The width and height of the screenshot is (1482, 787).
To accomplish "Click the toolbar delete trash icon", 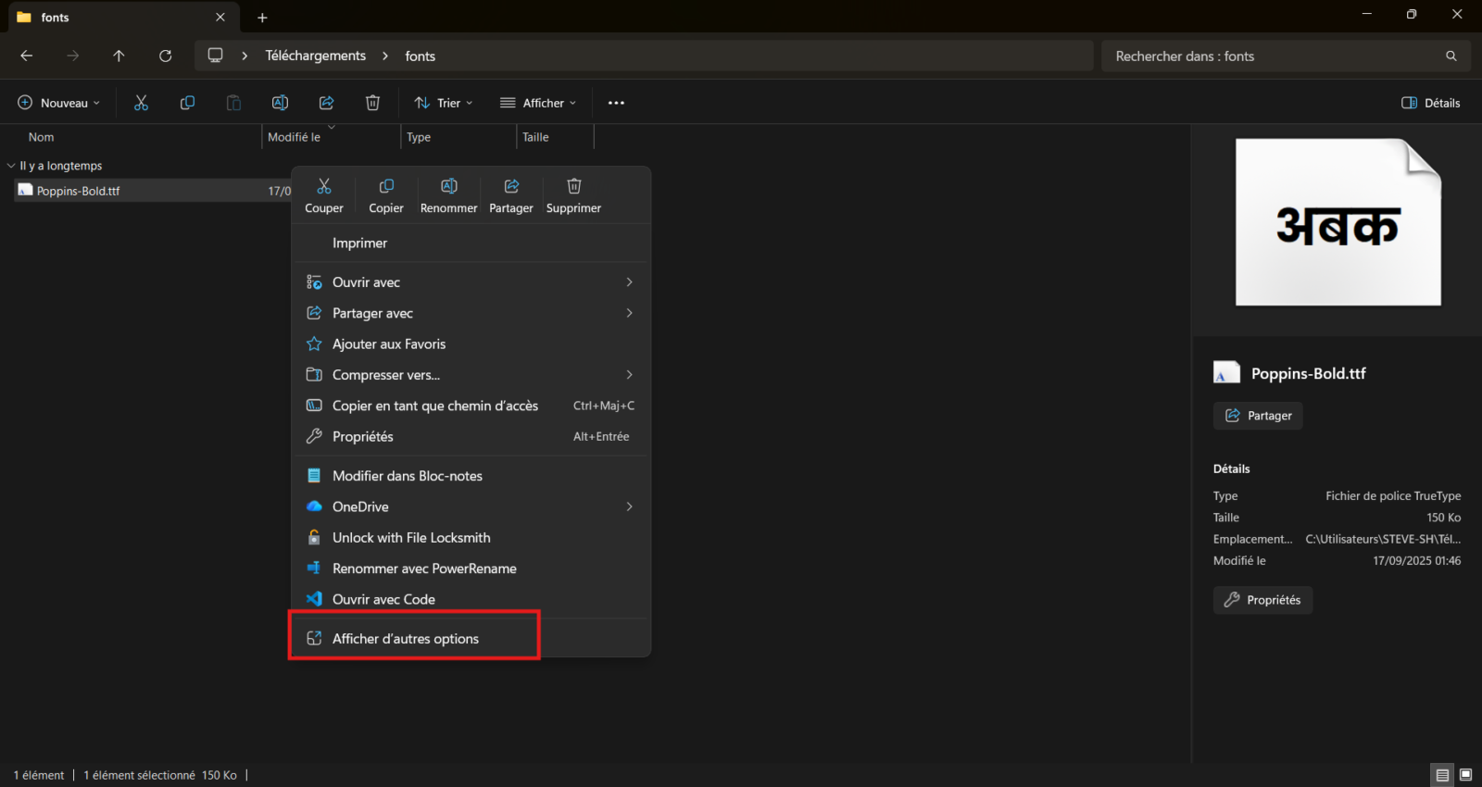I will tap(372, 103).
